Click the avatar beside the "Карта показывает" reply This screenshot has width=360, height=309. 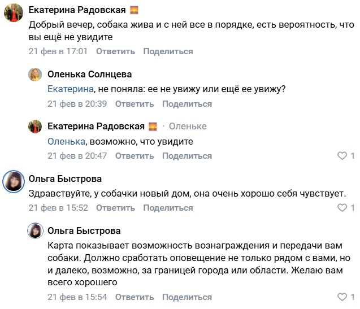35,231
